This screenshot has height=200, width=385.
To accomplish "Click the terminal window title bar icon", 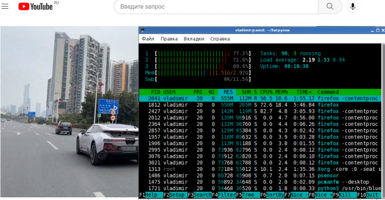I will click(142, 30).
